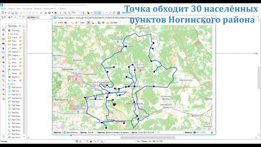Click the dark red moving point on map
This screenshot has width=261, height=147.
[x=114, y=105]
